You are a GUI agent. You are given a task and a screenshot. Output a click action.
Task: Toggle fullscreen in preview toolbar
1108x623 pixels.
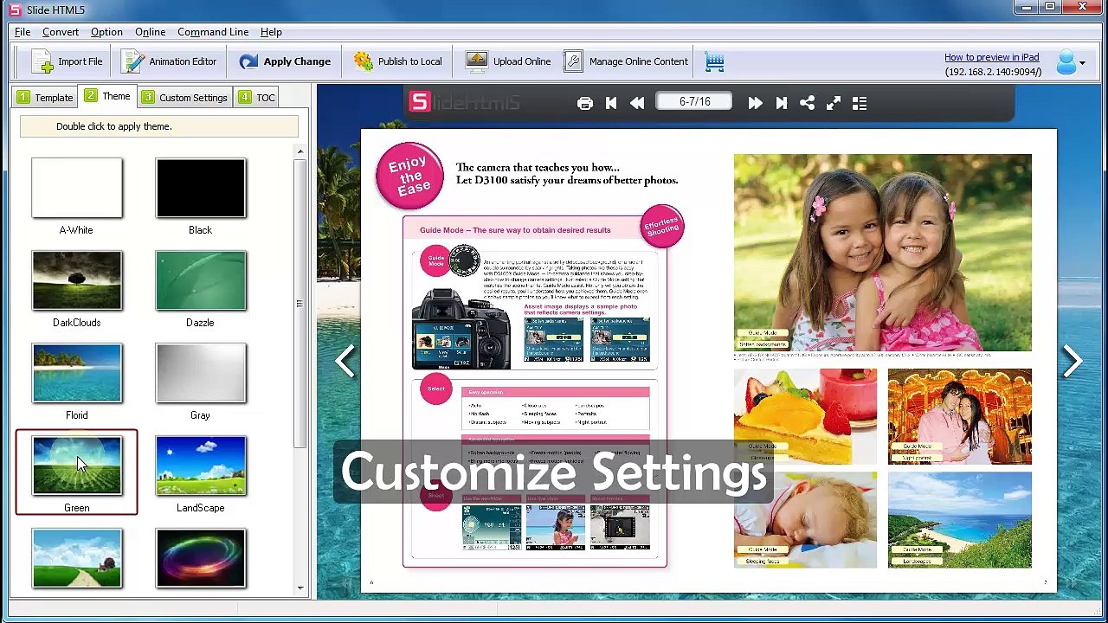click(834, 103)
